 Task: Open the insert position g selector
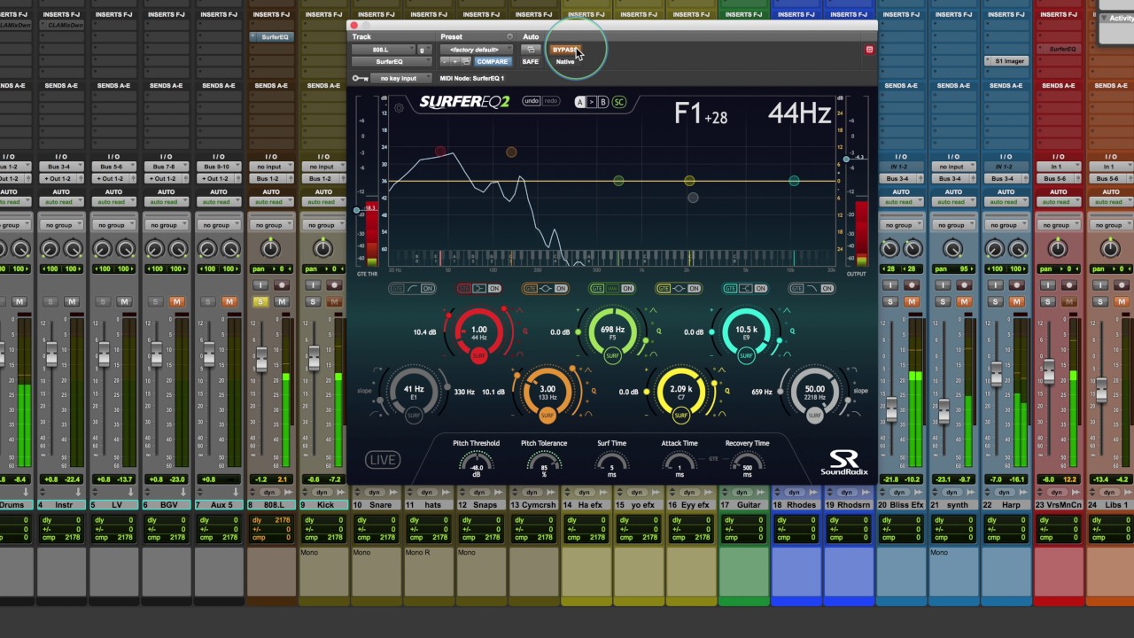(x=423, y=50)
